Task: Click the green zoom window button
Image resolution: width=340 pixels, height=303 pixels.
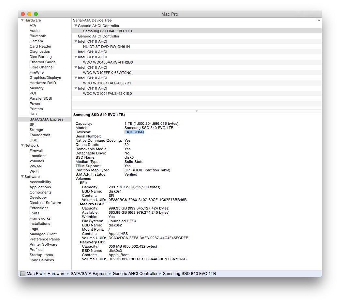Action: pos(36,14)
